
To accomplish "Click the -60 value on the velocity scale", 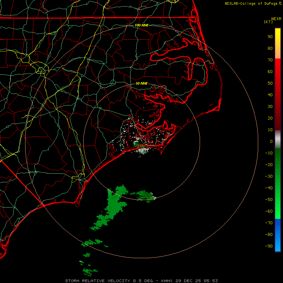I will pyautogui.click(x=269, y=211).
